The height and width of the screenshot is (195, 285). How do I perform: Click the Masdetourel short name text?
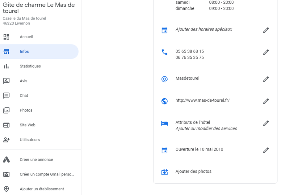187,78
